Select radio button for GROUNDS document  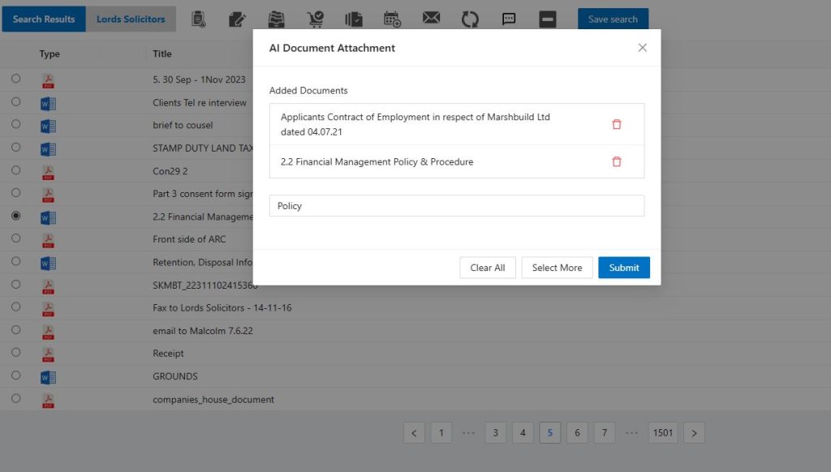coord(16,375)
